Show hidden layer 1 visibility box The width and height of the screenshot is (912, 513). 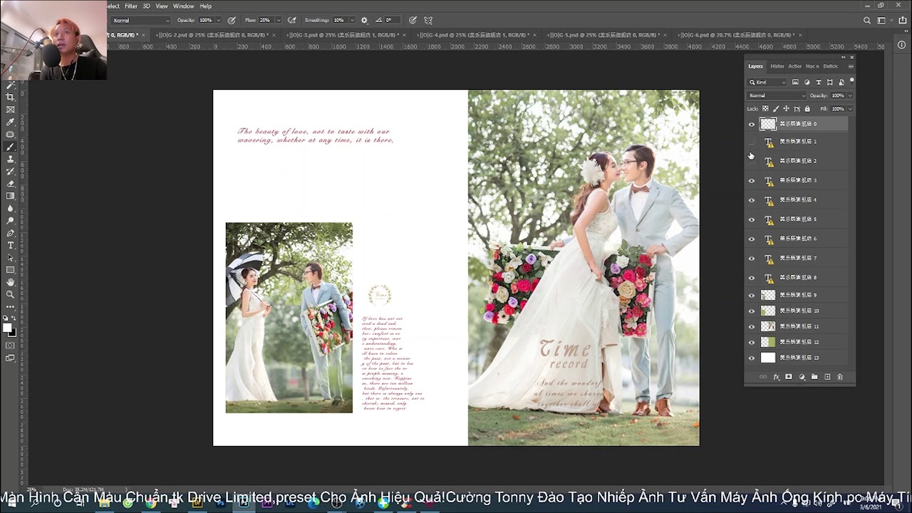pos(751,142)
